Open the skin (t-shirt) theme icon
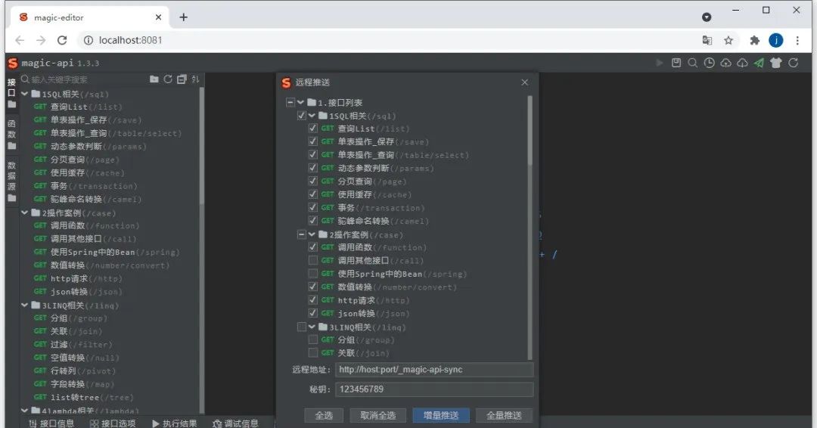The width and height of the screenshot is (817, 428). point(776,63)
